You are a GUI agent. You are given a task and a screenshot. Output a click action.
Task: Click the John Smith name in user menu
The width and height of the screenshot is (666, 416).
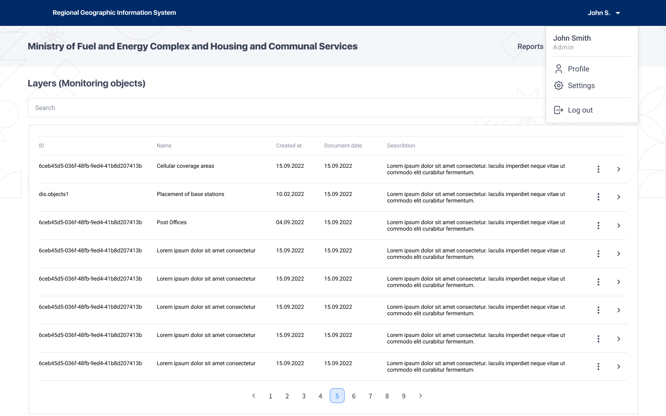572,38
